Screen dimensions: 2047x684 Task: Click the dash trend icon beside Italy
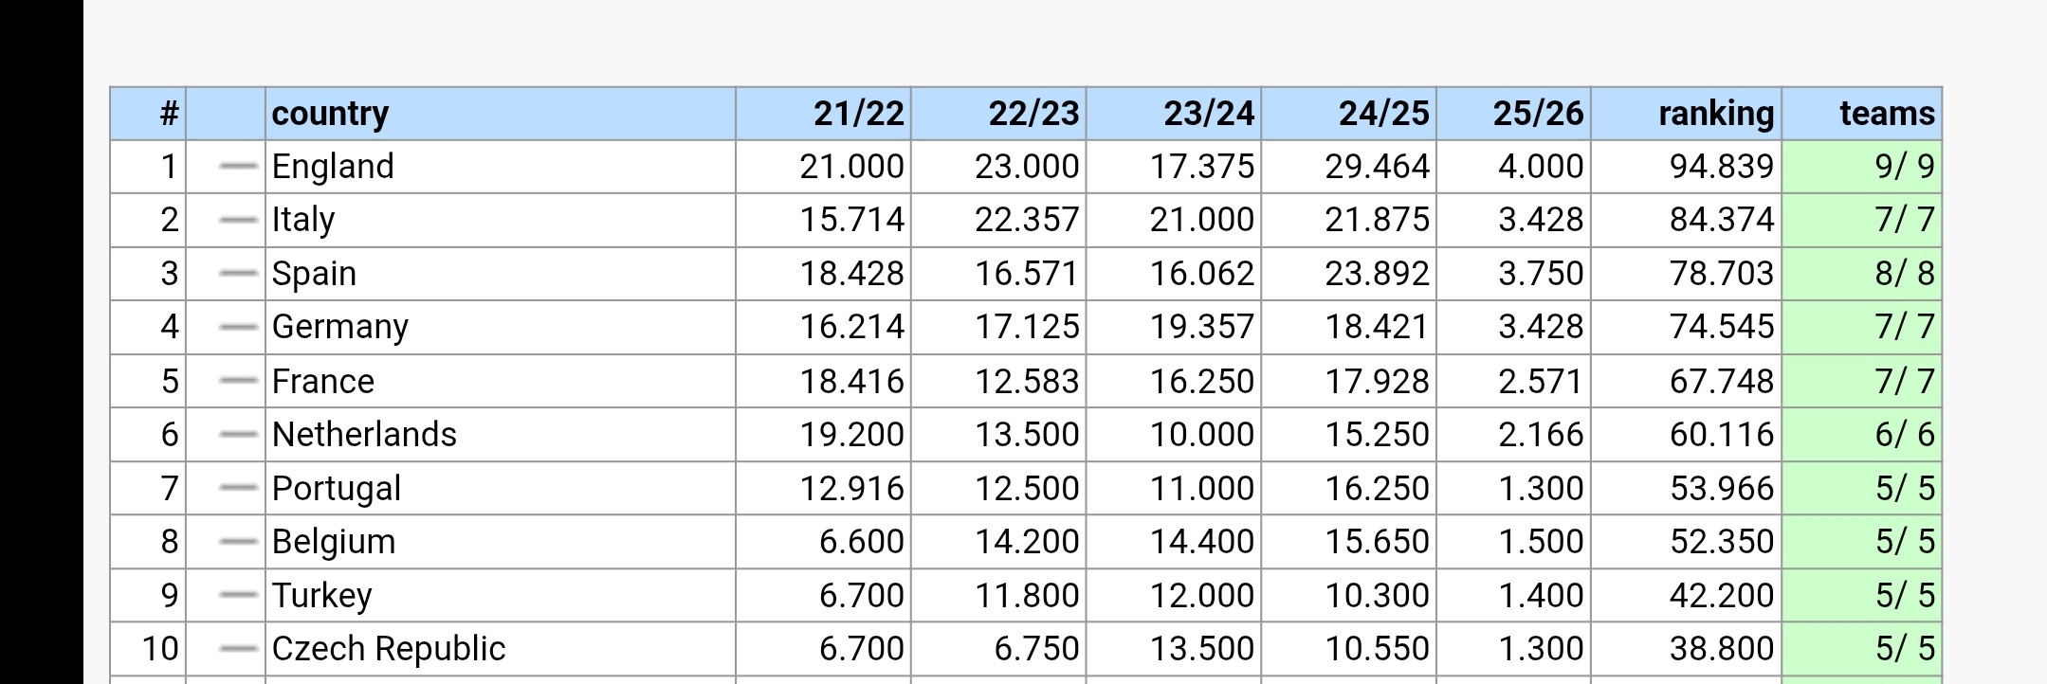point(237,220)
